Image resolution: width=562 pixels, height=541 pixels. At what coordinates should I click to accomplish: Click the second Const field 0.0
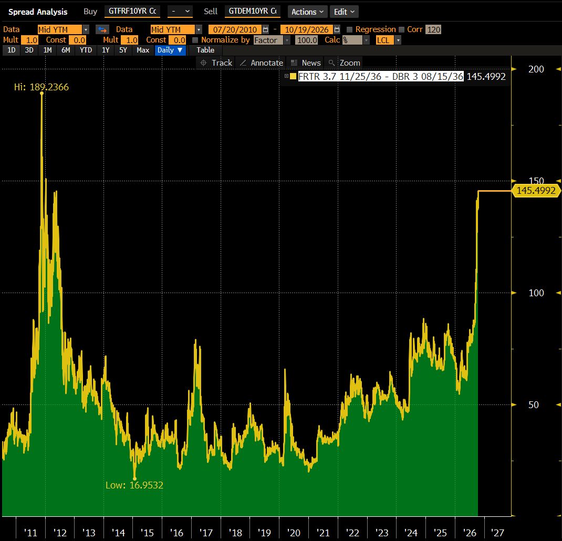[178, 40]
